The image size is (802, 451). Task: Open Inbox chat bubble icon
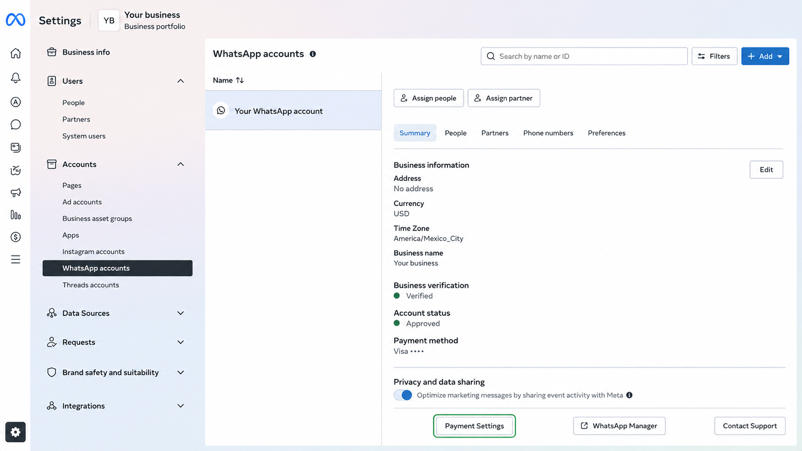click(15, 125)
